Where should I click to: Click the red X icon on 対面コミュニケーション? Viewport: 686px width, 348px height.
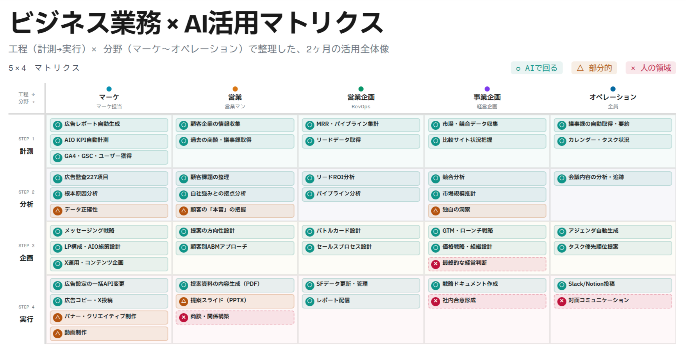click(x=562, y=301)
